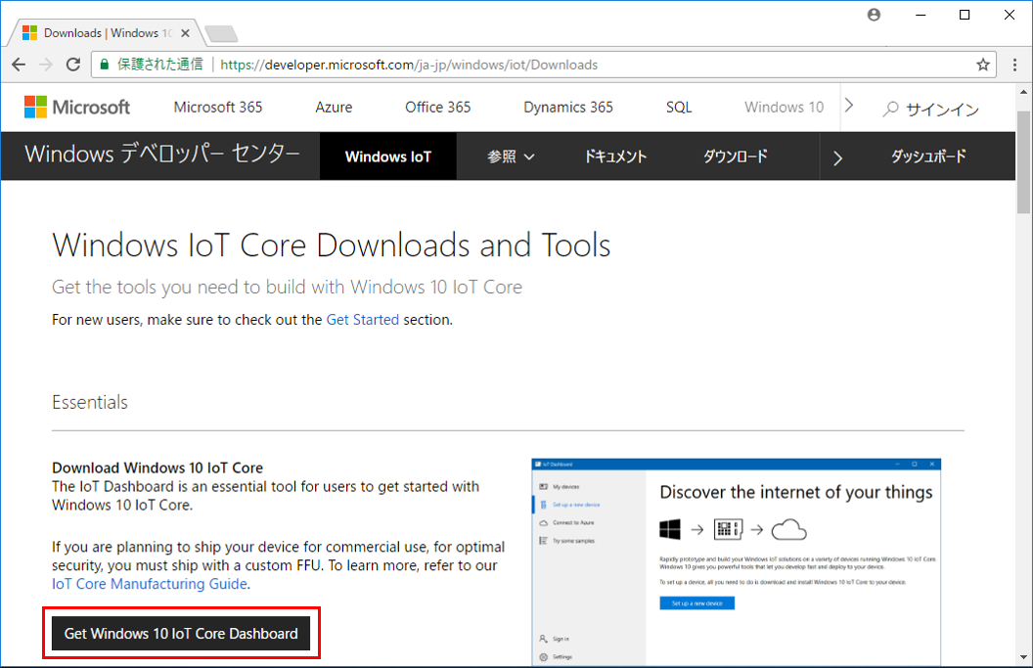The width and height of the screenshot is (1033, 668).
Task: Open the SQL menu item
Action: [x=679, y=107]
